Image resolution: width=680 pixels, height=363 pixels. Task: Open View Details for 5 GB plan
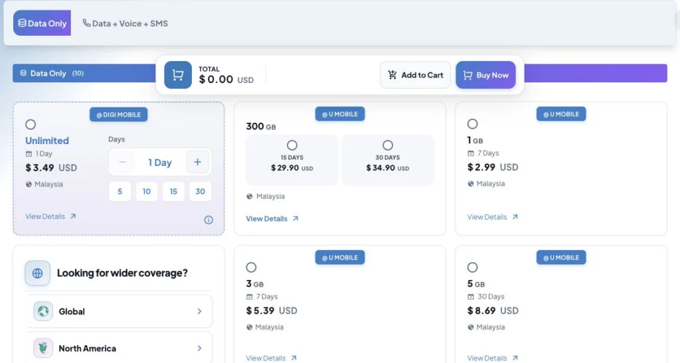tap(492, 358)
